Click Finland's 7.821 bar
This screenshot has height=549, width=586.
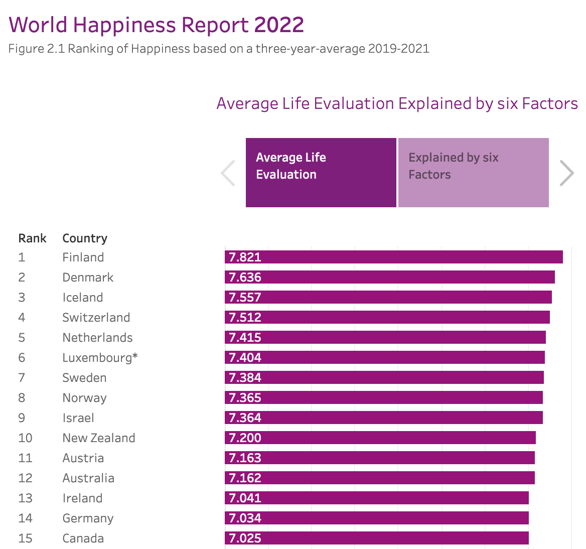(394, 257)
